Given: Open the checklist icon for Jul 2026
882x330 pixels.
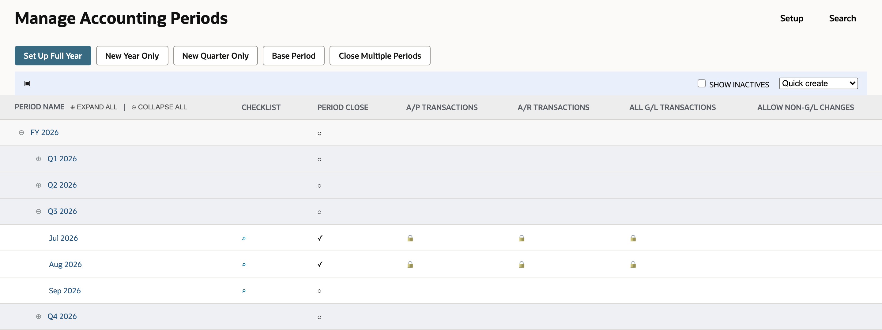Looking at the screenshot, I should (244, 238).
